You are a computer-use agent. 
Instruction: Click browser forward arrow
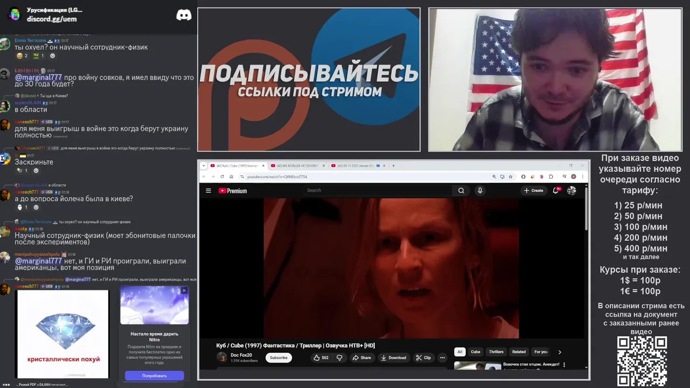pyautogui.click(x=213, y=176)
